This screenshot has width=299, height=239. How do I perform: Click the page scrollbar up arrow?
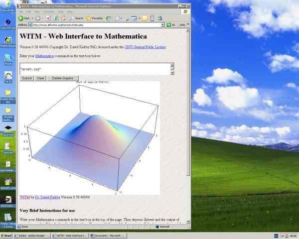tap(188, 30)
